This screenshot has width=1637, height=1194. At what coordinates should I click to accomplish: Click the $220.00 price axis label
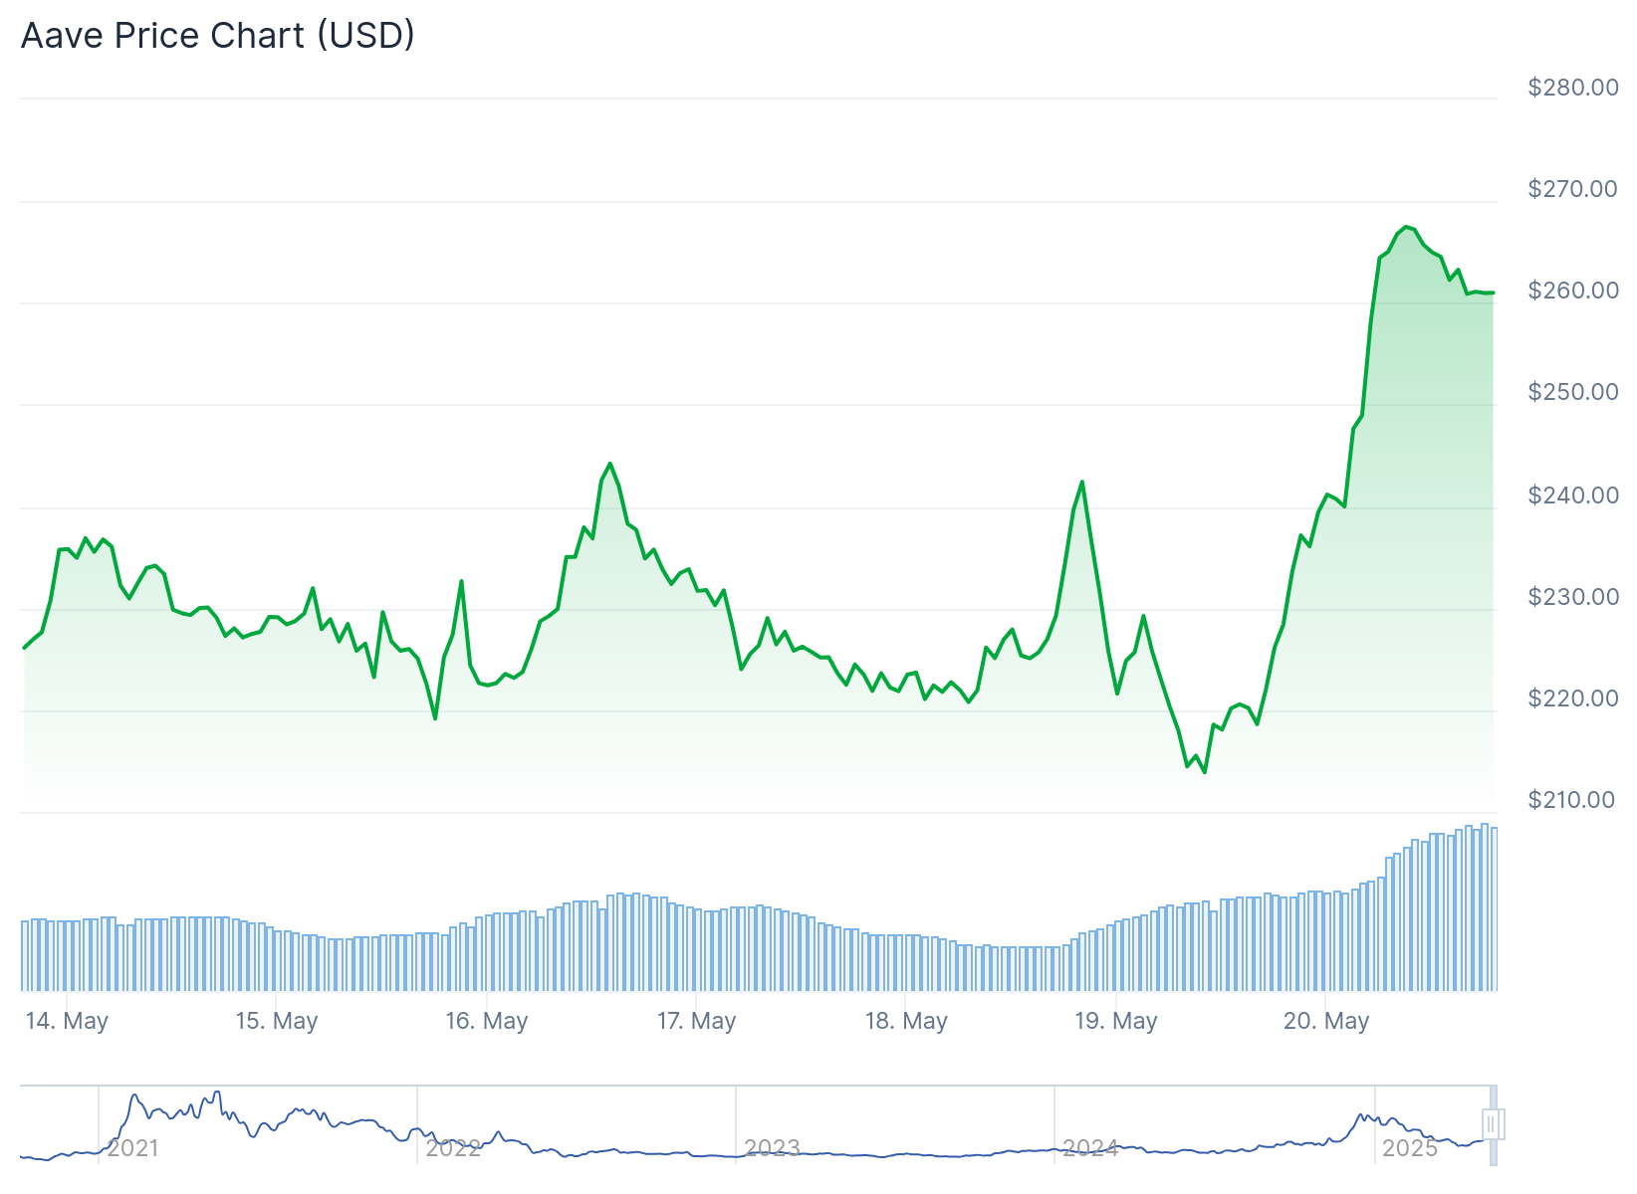(1573, 698)
